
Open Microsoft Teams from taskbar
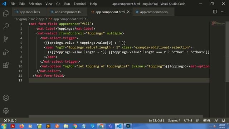point(110,126)
